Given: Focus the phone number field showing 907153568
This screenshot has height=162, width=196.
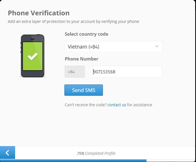Looking at the screenshot, I should click(x=126, y=72).
